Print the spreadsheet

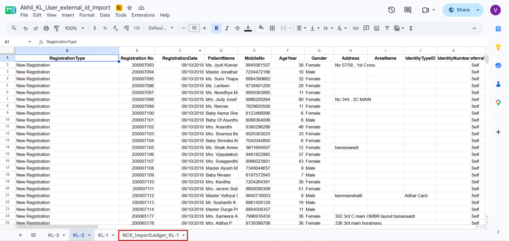pos(46,28)
